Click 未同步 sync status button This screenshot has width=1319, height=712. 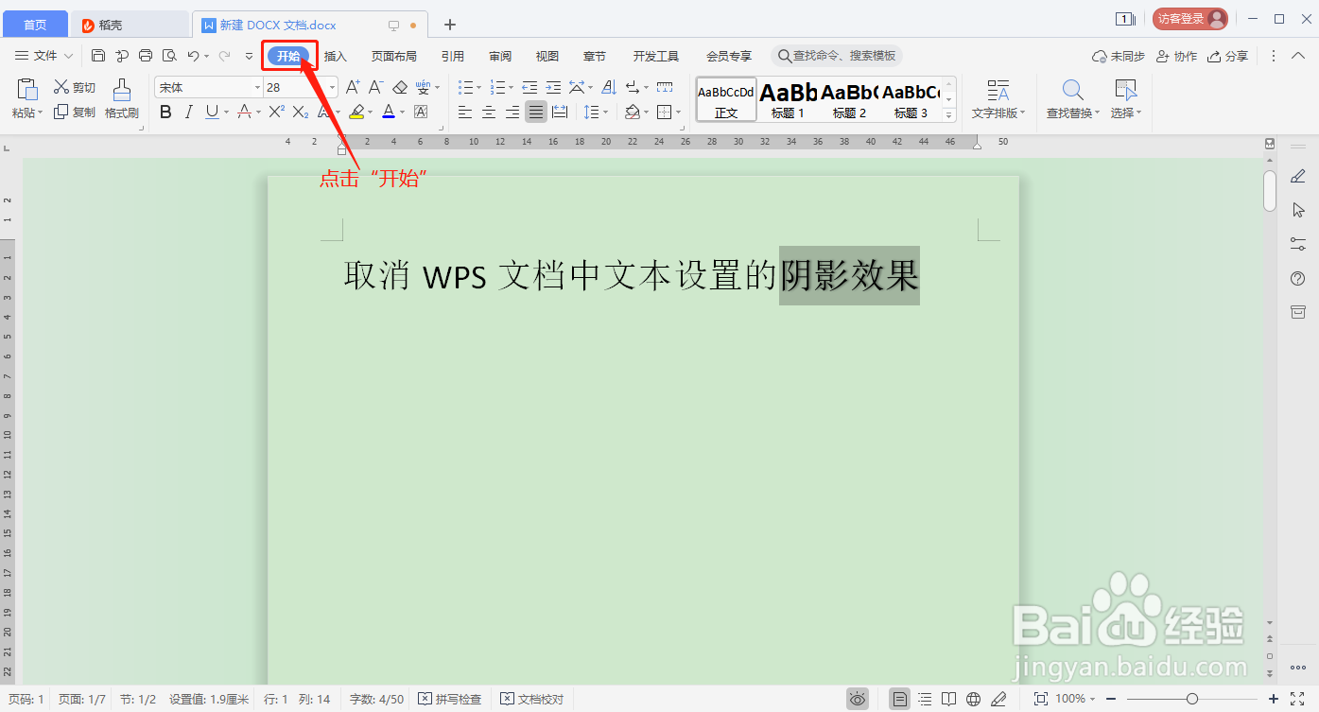tap(1119, 56)
